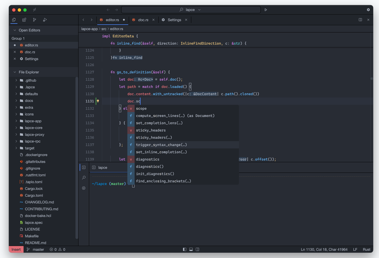Click the Insert mode indicator

pyautogui.click(x=16, y=250)
